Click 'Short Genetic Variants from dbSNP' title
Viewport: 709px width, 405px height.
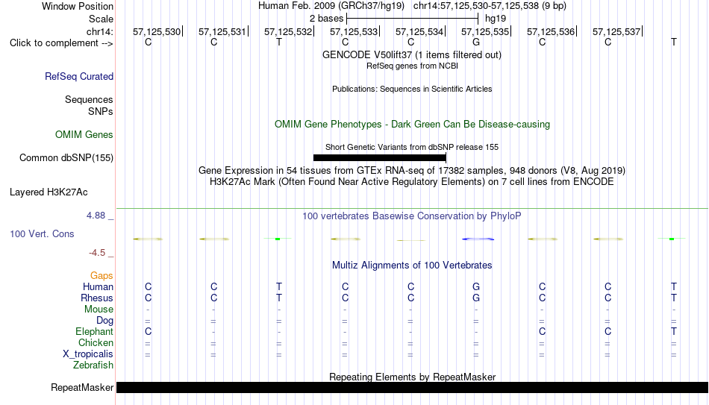coord(412,148)
